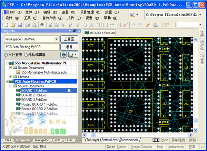Select the Mechanical4 layer tab
Viewport: 207px width, 151px height.
tap(130, 140)
